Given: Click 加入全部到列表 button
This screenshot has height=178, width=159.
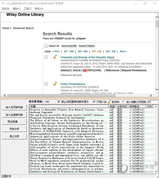Looking at the screenshot, I should [14, 115].
